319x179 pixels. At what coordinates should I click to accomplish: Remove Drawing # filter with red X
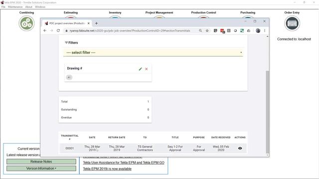pyautogui.click(x=146, y=69)
